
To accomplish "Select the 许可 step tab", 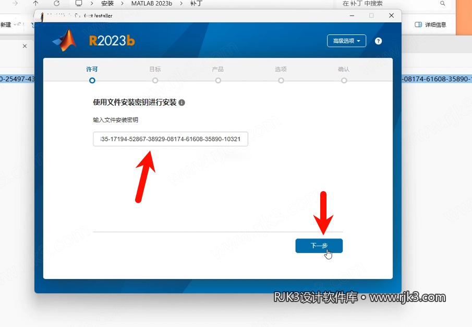I will (x=92, y=69).
